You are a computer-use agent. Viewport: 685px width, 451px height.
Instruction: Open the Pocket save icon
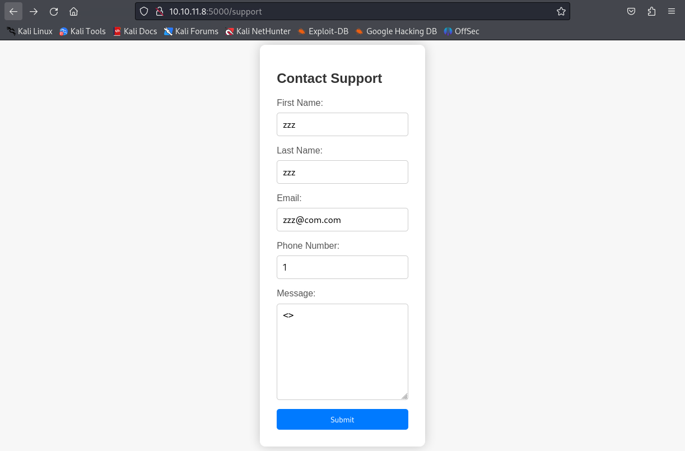tap(631, 11)
